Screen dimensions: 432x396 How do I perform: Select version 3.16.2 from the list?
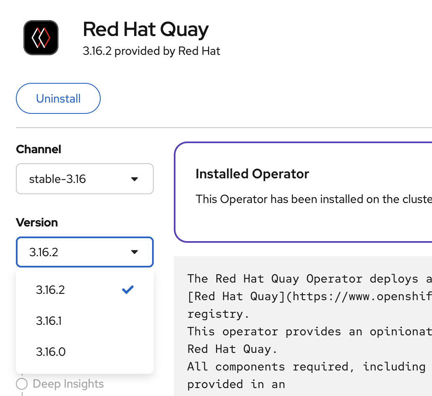(51, 290)
